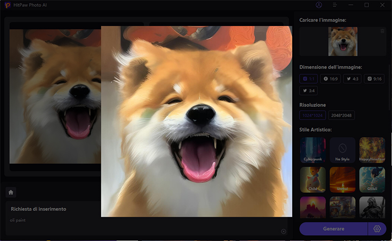
Task: Pick the grayscale warrior style thumbnail
Action: [x=372, y=207]
